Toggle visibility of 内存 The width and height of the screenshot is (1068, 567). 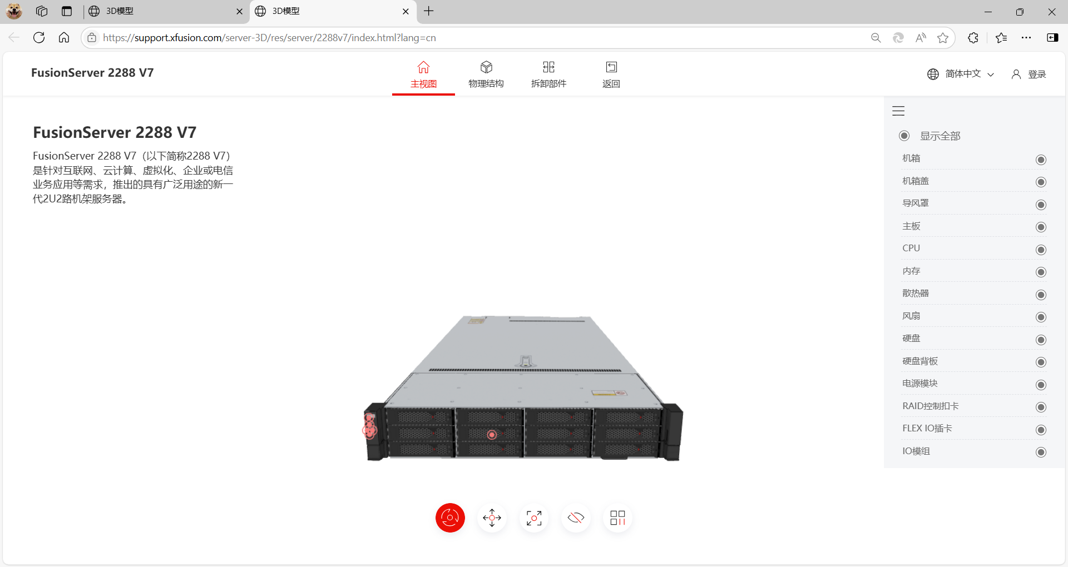pyautogui.click(x=1041, y=272)
